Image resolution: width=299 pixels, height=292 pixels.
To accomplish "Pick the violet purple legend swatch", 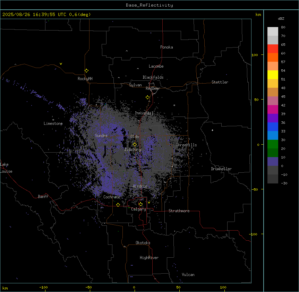I will point(273,118).
